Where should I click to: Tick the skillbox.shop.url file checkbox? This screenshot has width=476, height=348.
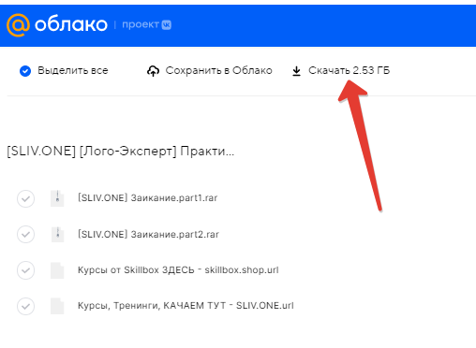click(x=26, y=270)
